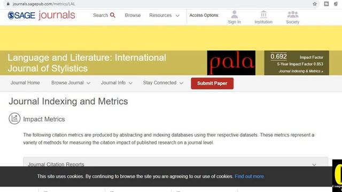
Task: Open Institution access icon
Action: [x=263, y=14]
